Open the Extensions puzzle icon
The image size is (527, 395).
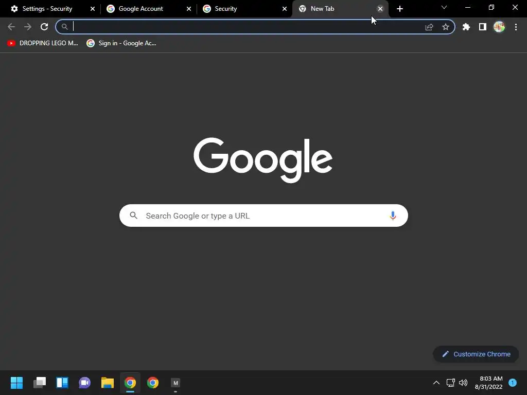pos(466,27)
